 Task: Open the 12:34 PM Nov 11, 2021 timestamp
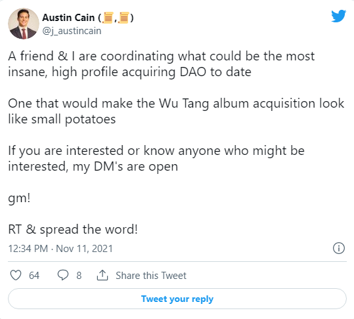[60, 249]
